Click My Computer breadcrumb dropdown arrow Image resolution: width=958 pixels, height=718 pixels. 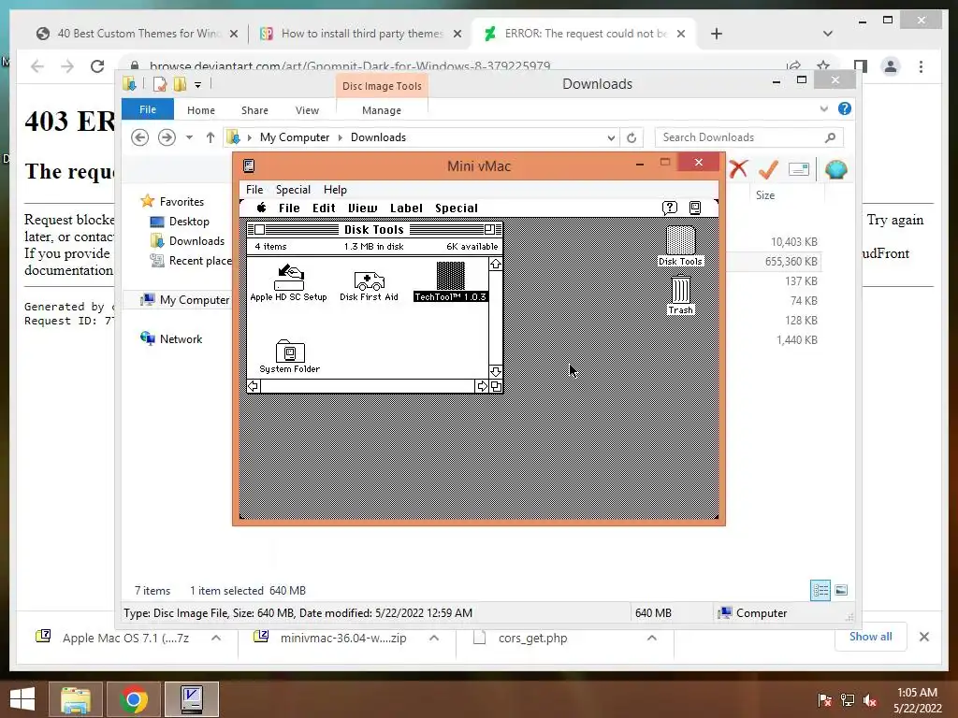coord(341,137)
